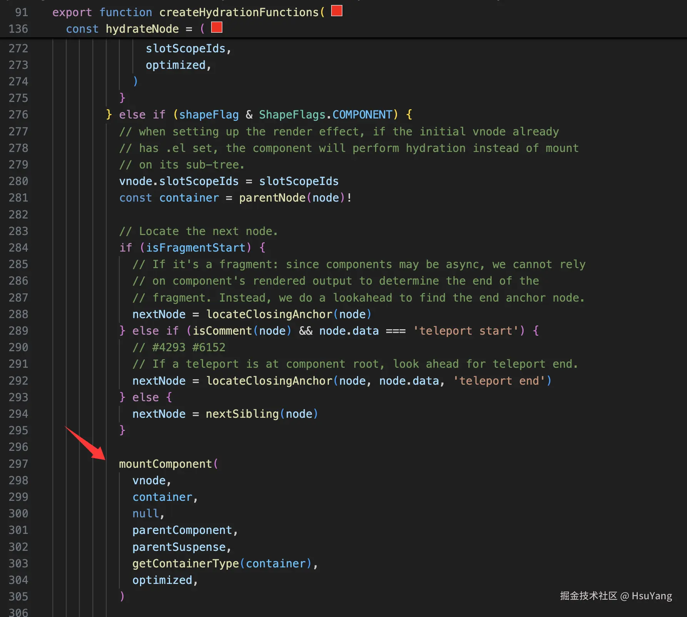687x617 pixels.
Task: Click 'locateClosingAnchor' on line 288
Action: (269, 314)
